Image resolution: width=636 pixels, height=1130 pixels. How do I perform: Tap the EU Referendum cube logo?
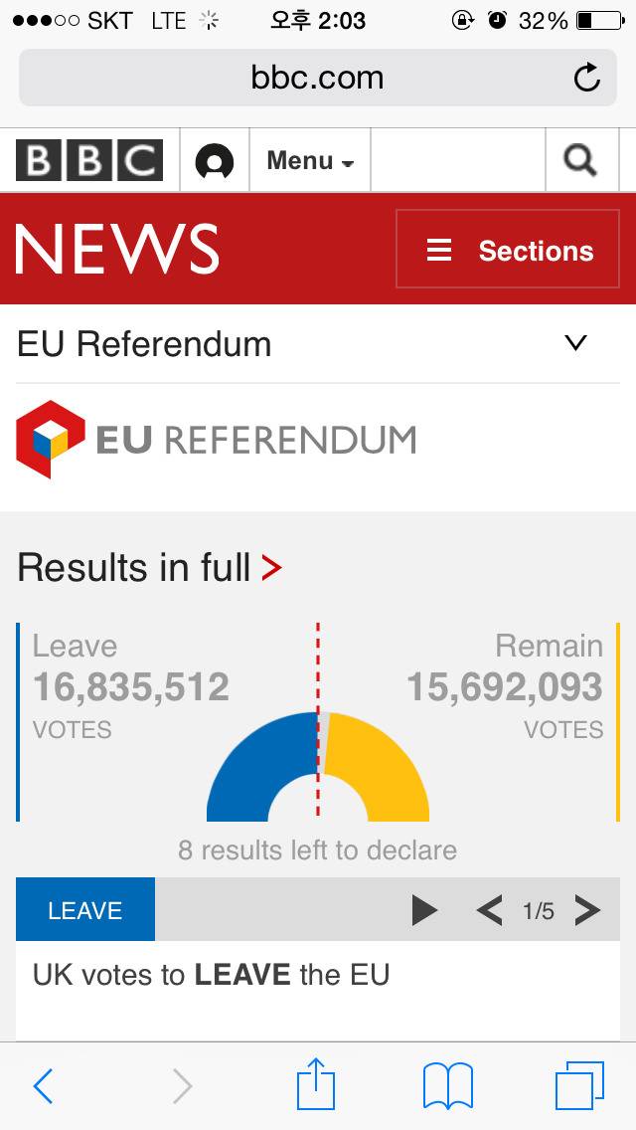click(50, 439)
